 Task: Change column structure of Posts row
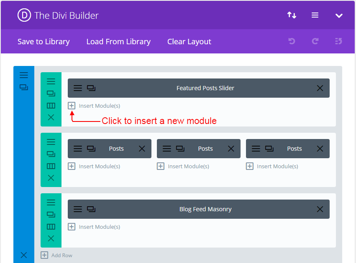[51, 166]
